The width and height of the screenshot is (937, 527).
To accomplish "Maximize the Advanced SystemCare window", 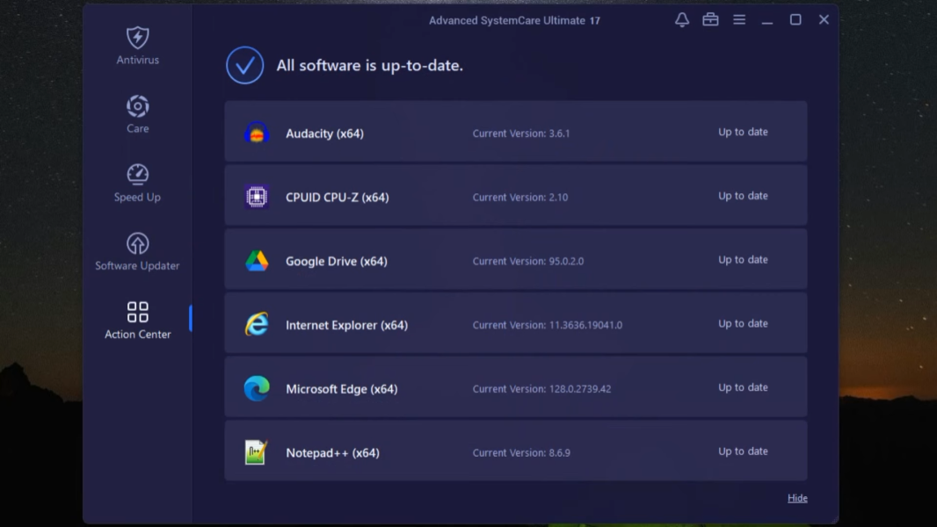I will point(795,19).
